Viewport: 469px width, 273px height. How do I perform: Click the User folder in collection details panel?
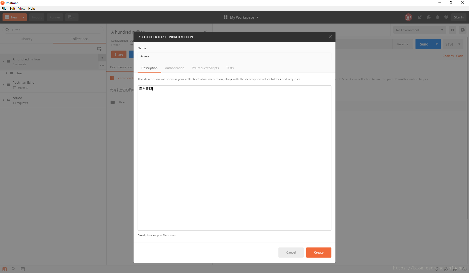click(122, 102)
